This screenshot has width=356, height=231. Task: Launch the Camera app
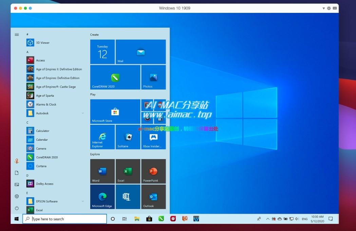(x=55, y=148)
